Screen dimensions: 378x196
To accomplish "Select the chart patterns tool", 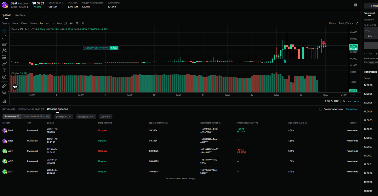I will (4, 50).
